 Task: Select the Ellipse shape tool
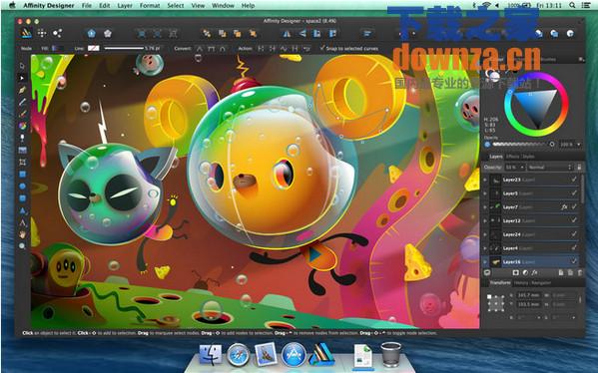click(x=22, y=186)
